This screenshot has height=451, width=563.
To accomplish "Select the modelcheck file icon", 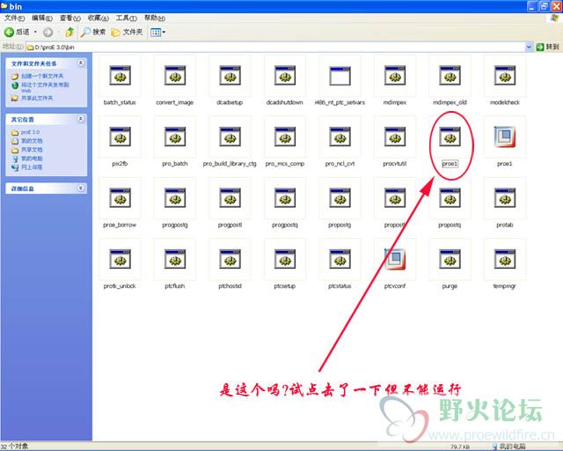I will tap(504, 76).
